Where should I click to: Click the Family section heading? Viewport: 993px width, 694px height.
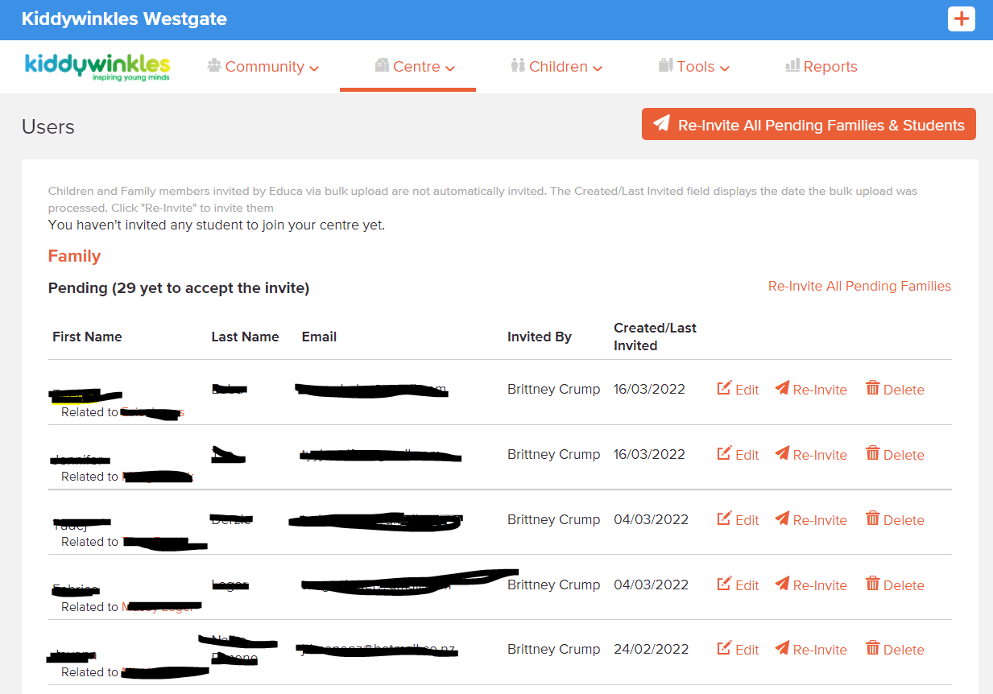tap(74, 256)
